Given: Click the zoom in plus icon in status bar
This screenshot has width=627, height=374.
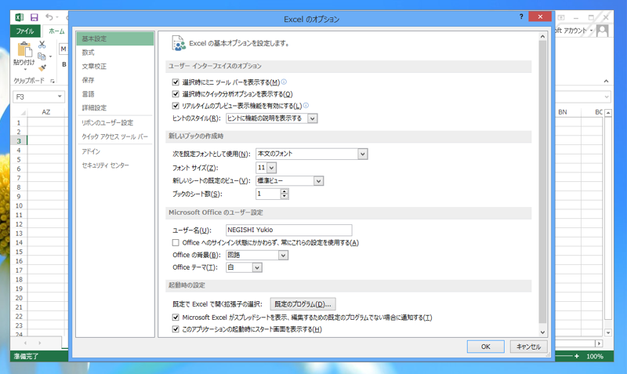Looking at the screenshot, I should tap(577, 356).
